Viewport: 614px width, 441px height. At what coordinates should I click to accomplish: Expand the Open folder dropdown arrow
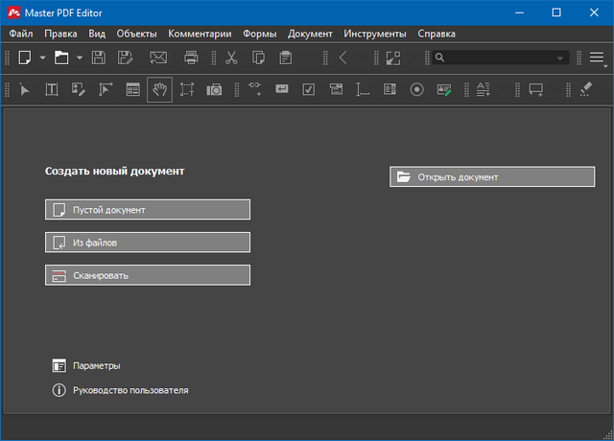[78, 58]
